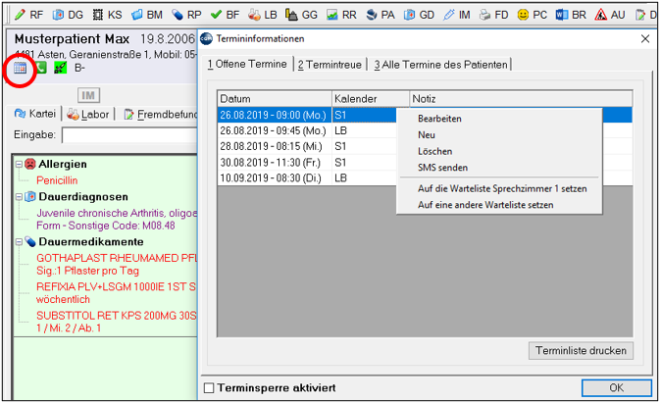
Task: Select SMS senden in the context menu
Action: pyautogui.click(x=442, y=168)
